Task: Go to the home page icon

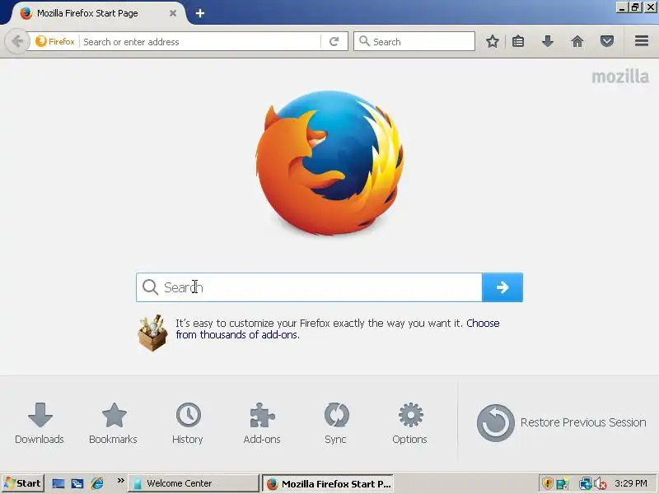Action: click(x=577, y=41)
